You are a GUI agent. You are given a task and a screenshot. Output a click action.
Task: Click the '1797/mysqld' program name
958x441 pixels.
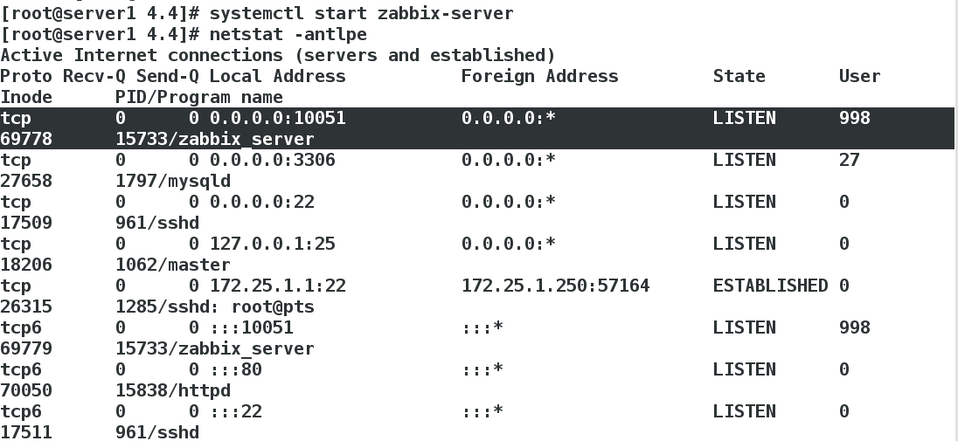173,182
